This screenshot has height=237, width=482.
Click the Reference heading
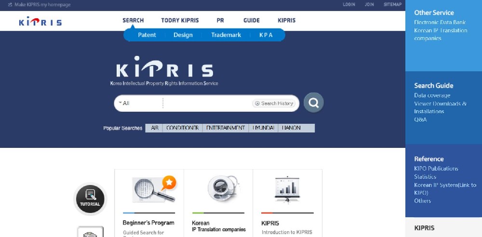click(429, 159)
